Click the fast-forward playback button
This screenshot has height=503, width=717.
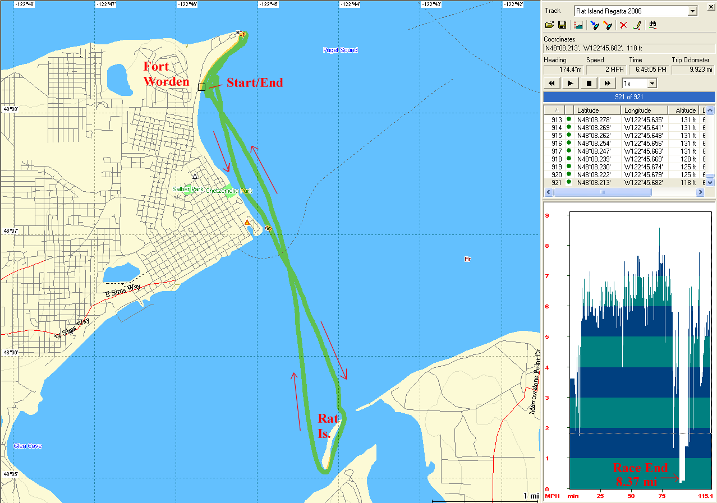coord(607,84)
